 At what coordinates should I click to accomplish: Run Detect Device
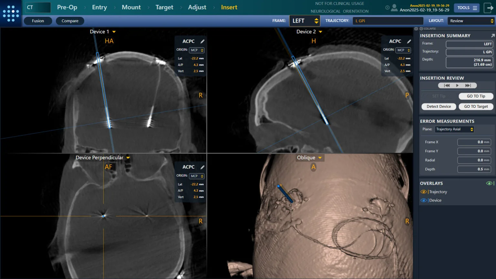pos(439,106)
